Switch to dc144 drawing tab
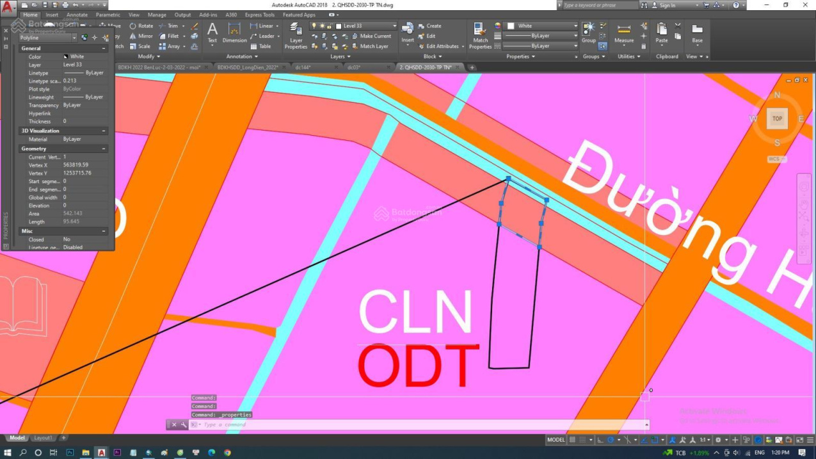The image size is (816, 459). [x=303, y=67]
